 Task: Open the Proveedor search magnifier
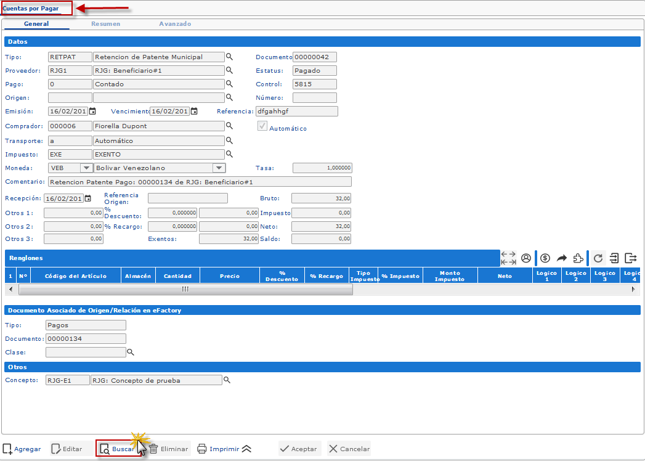click(x=229, y=70)
